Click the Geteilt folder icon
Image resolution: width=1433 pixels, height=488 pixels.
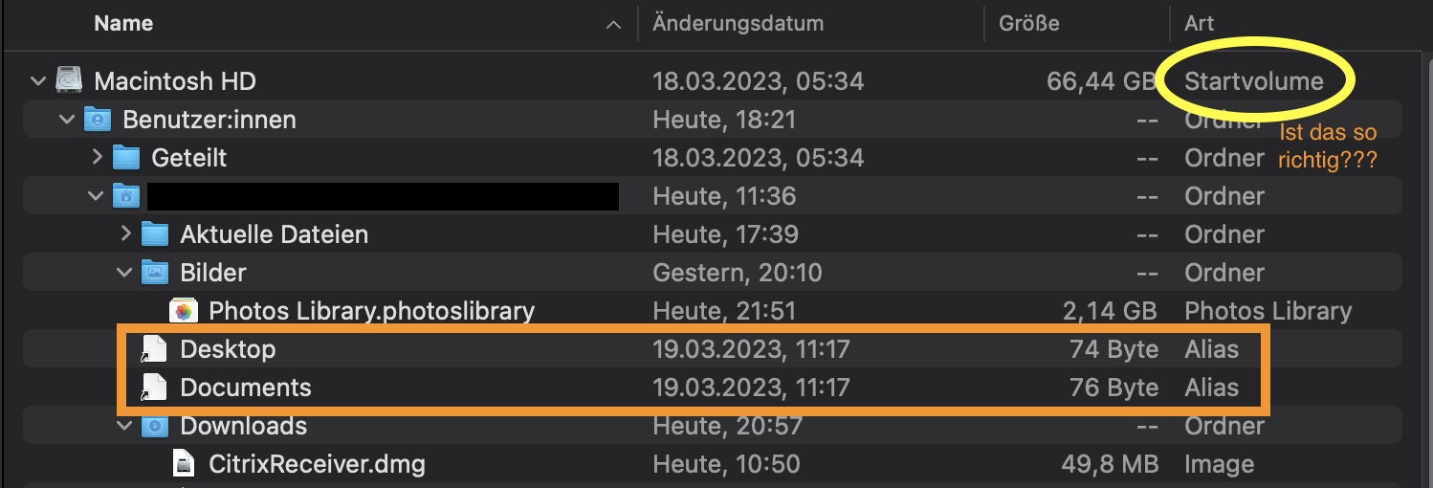(x=126, y=158)
